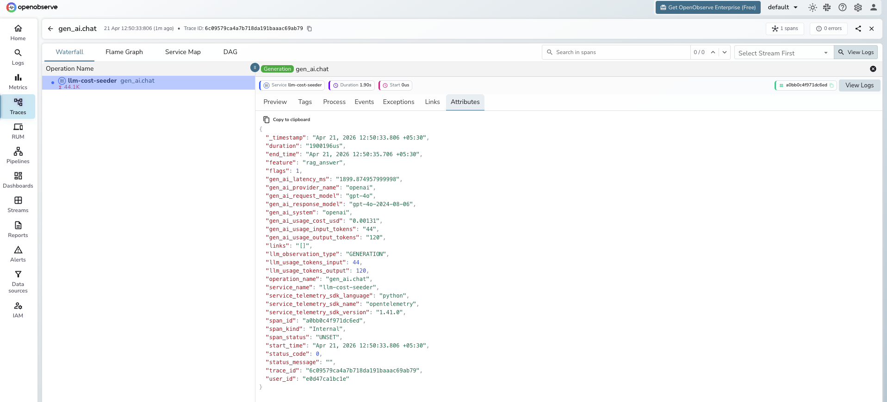The image size is (887, 402).
Task: Open Pipelines in the sidebar
Action: pos(18,155)
